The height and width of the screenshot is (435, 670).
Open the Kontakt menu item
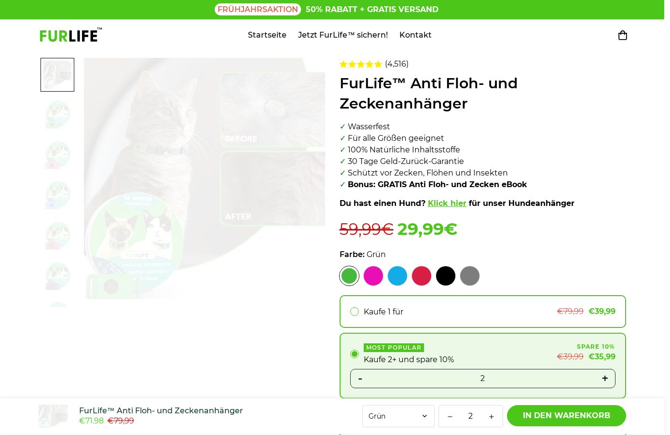[415, 35]
